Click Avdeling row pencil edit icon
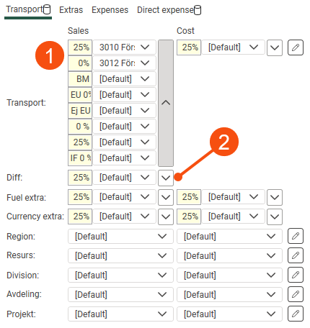Screen dimensions: 310x328 click(296, 294)
